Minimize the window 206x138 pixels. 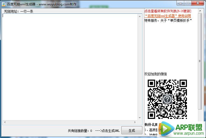(180, 3)
